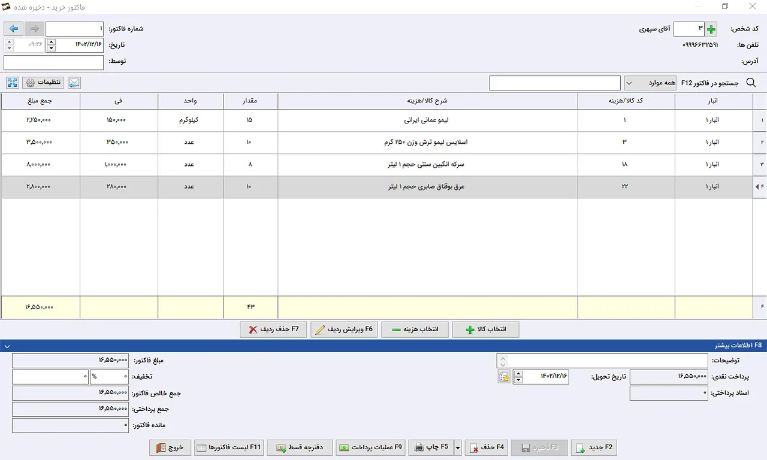Open the envelope message icon
Screen dimensions: 767x460
(x=74, y=83)
